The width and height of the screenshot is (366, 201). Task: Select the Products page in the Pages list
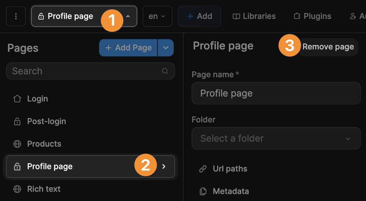tap(44, 144)
